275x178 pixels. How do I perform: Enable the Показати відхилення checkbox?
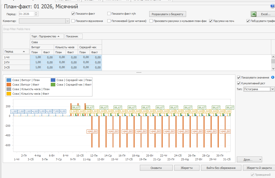(x=73, y=21)
